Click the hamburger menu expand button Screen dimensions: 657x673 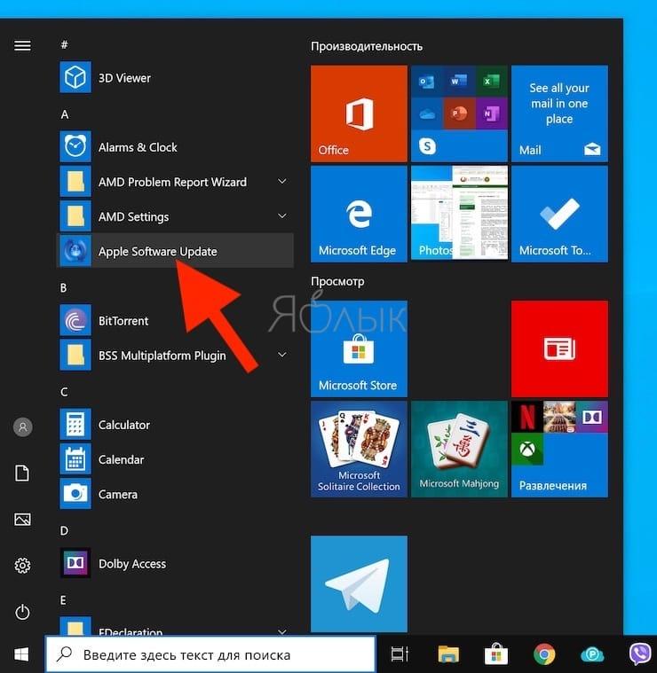22,45
